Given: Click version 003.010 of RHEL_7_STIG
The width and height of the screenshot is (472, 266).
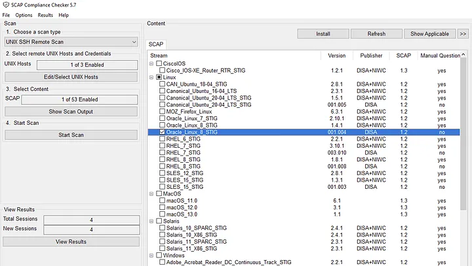Looking at the screenshot, I should coord(337,153).
